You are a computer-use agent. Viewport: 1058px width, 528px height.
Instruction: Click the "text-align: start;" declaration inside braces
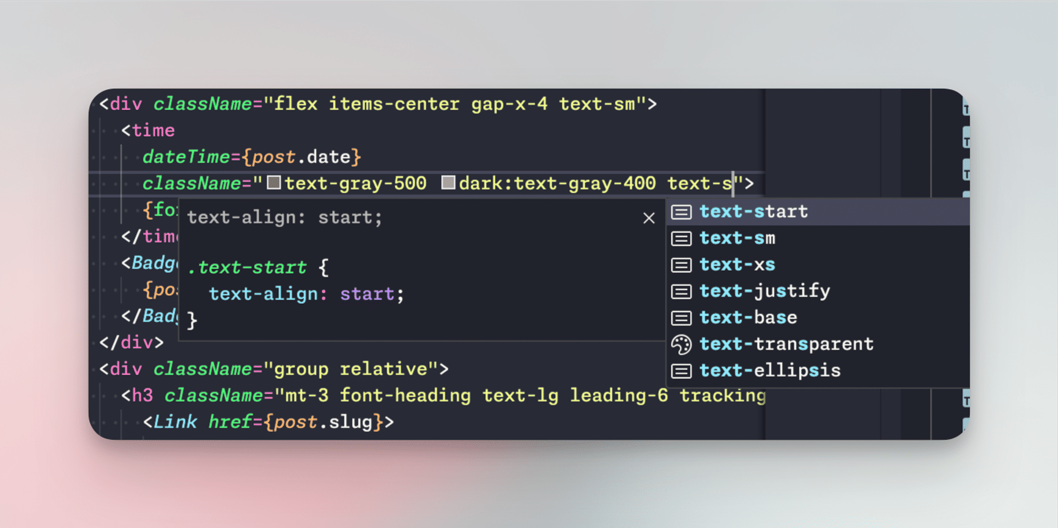pos(306,294)
